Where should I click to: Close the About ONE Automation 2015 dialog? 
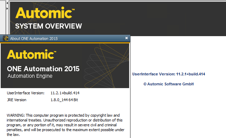click(x=126, y=38)
